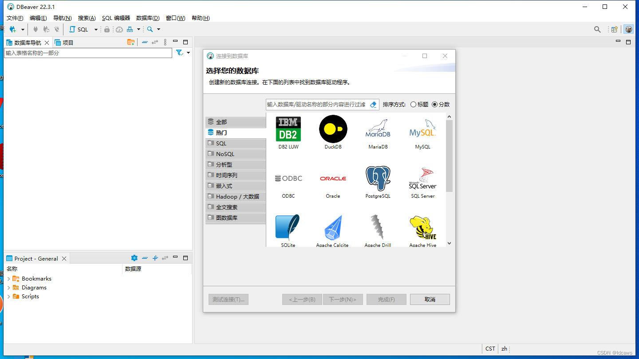Open the 导航(N) menu
Image resolution: width=639 pixels, height=359 pixels.
pyautogui.click(x=62, y=18)
